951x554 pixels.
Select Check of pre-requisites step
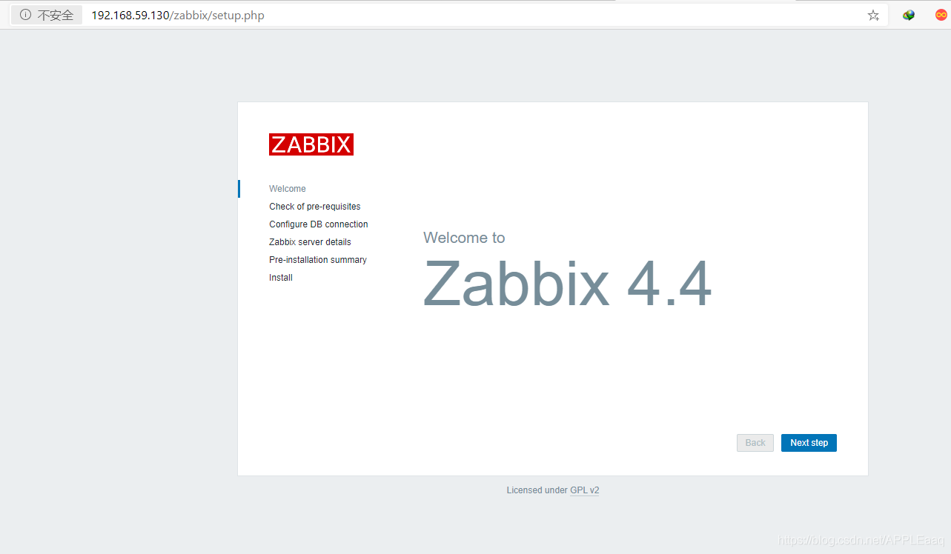315,207
